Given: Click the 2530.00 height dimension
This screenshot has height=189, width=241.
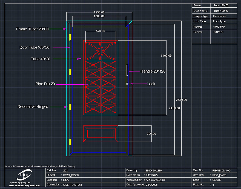Looking at the screenshot, I should 181,100.
